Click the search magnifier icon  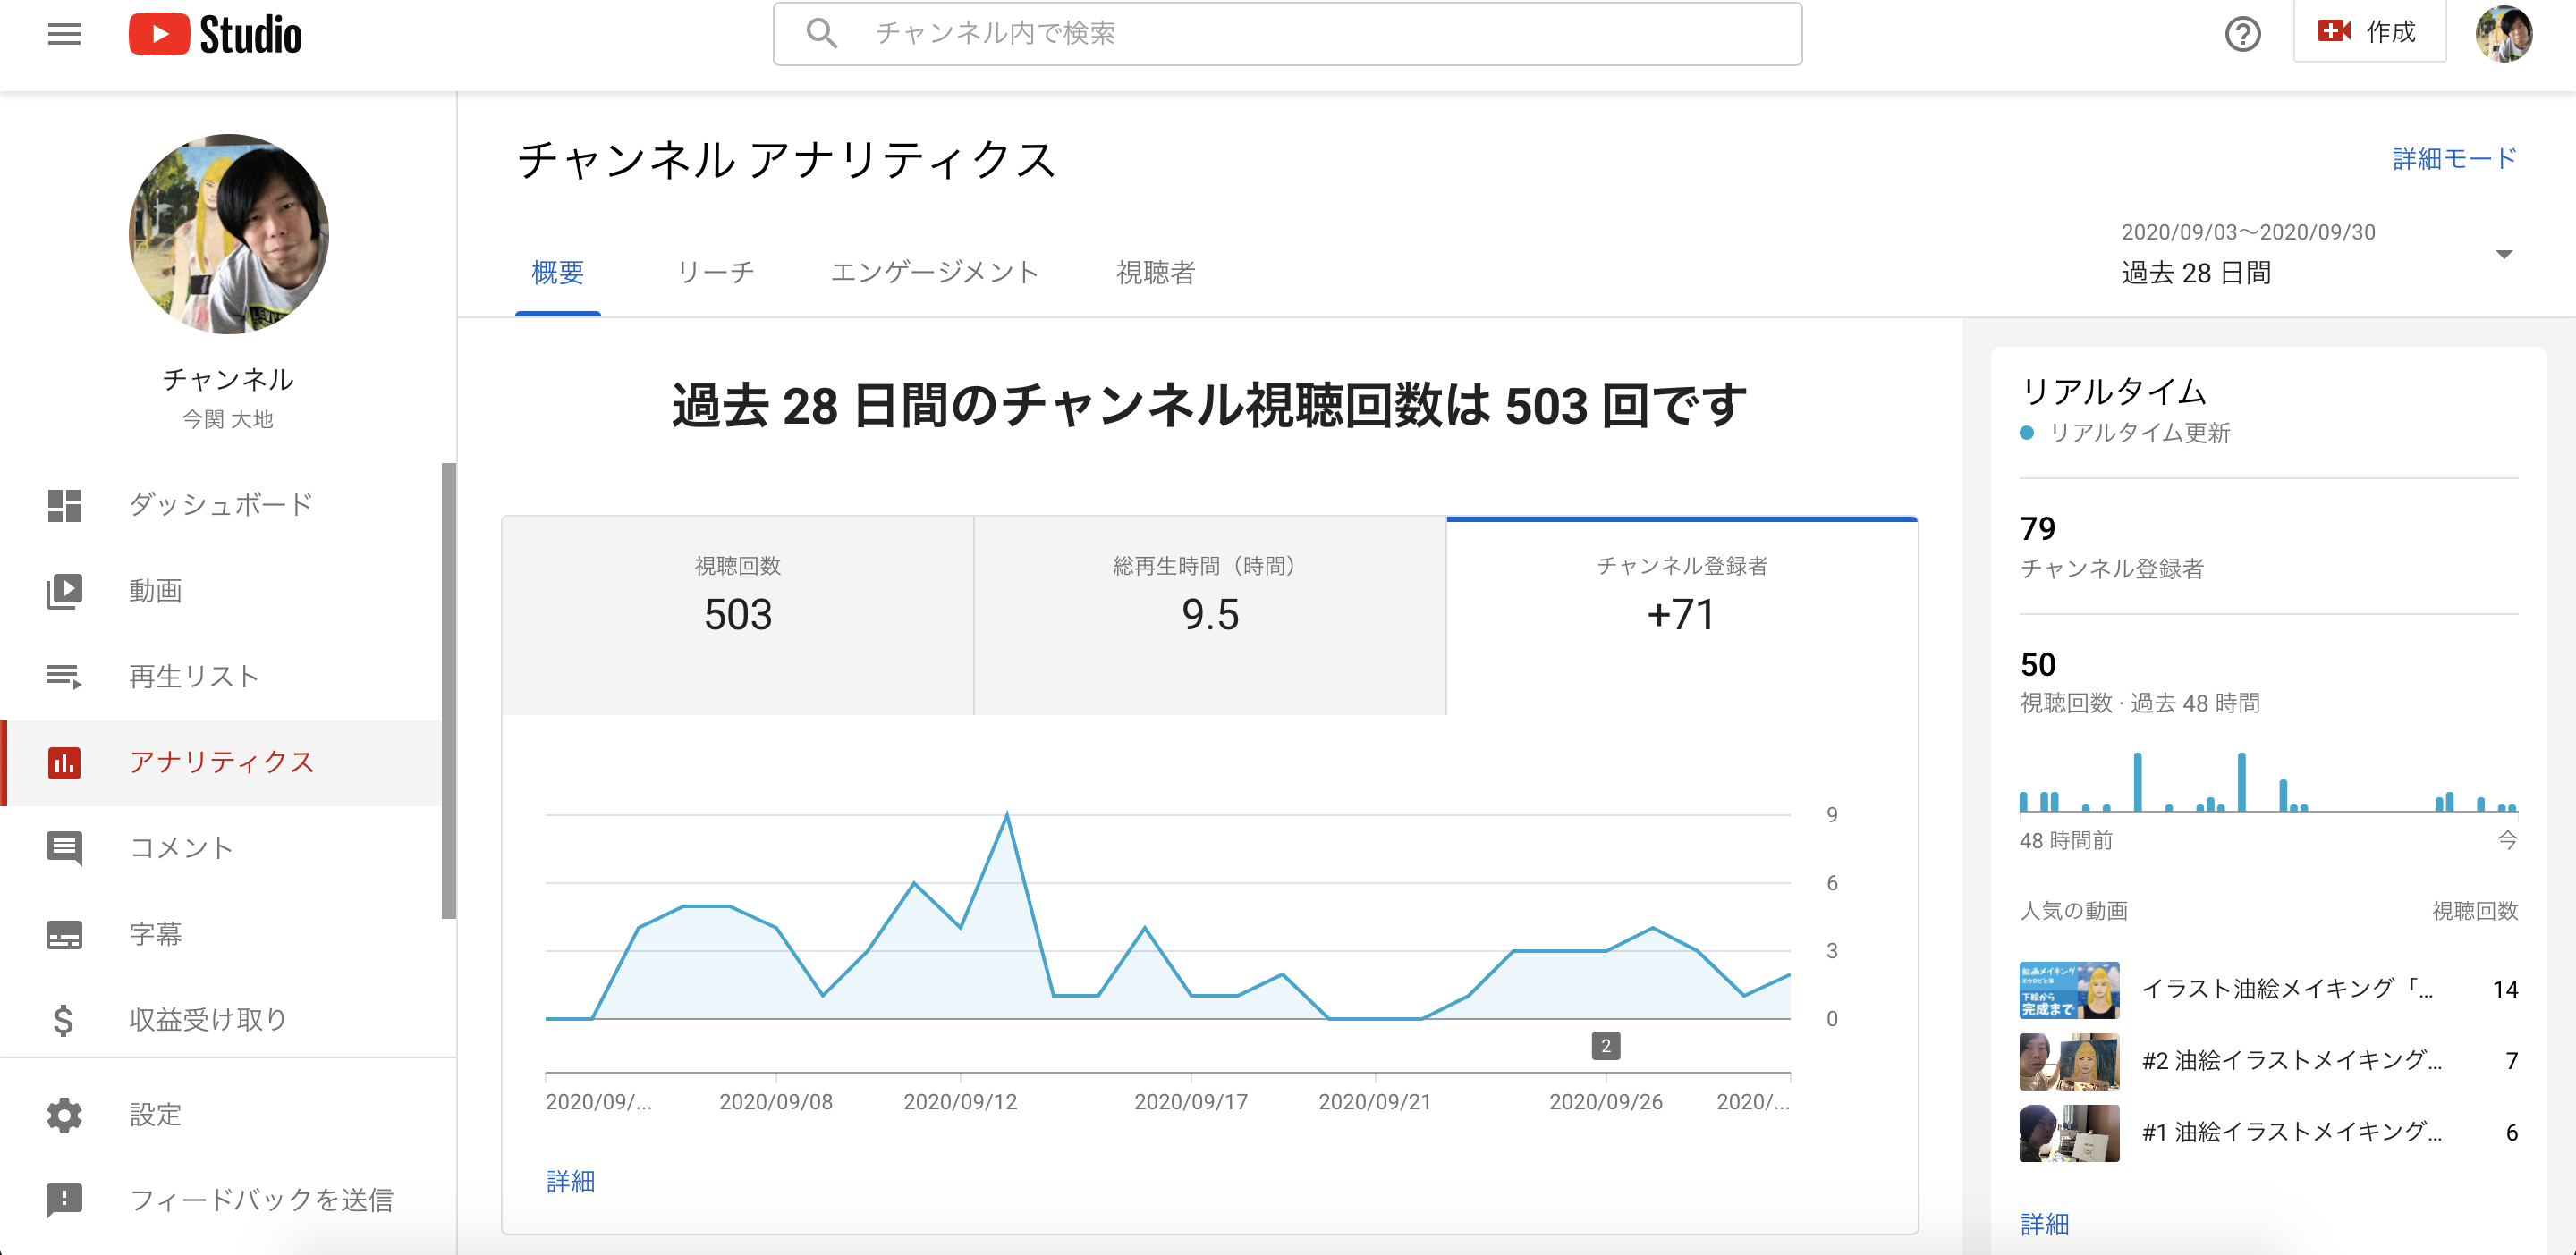822,33
